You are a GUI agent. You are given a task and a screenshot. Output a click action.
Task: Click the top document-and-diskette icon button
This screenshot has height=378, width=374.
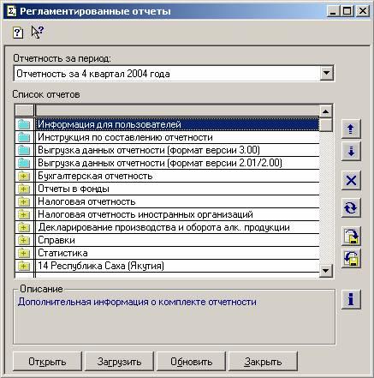click(x=351, y=237)
